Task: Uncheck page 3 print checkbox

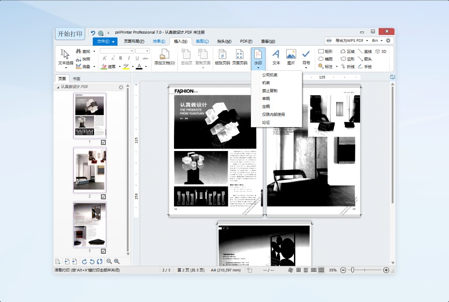Action: [x=103, y=251]
